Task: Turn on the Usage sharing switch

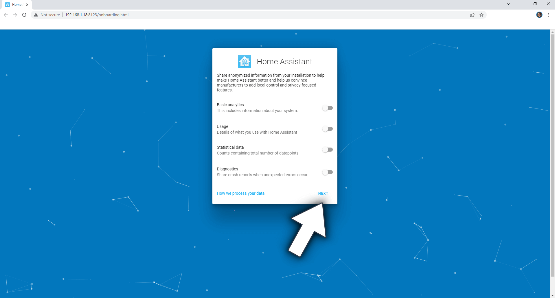Action: click(x=328, y=129)
